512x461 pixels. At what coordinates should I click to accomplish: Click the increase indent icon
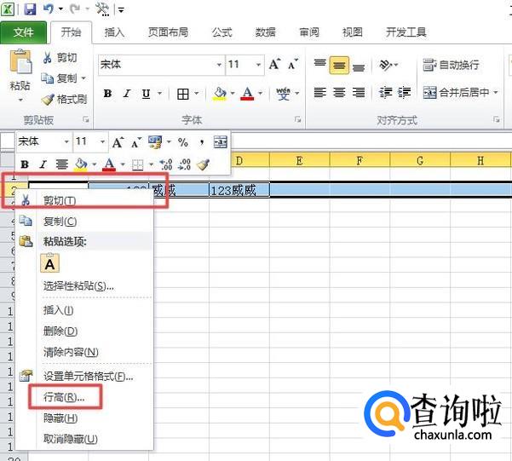pos(405,93)
